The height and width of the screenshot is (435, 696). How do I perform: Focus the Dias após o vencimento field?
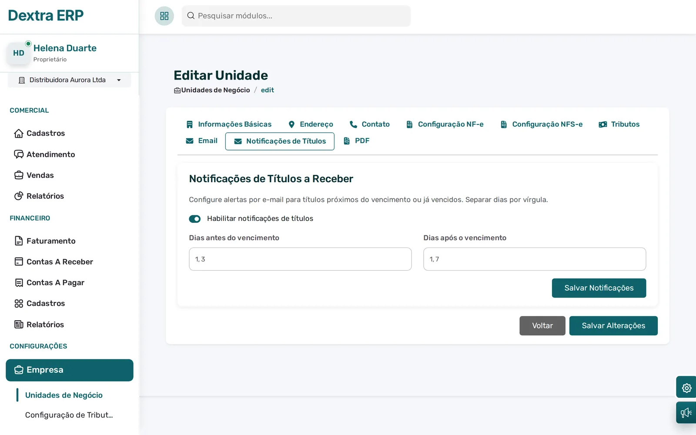(x=535, y=259)
